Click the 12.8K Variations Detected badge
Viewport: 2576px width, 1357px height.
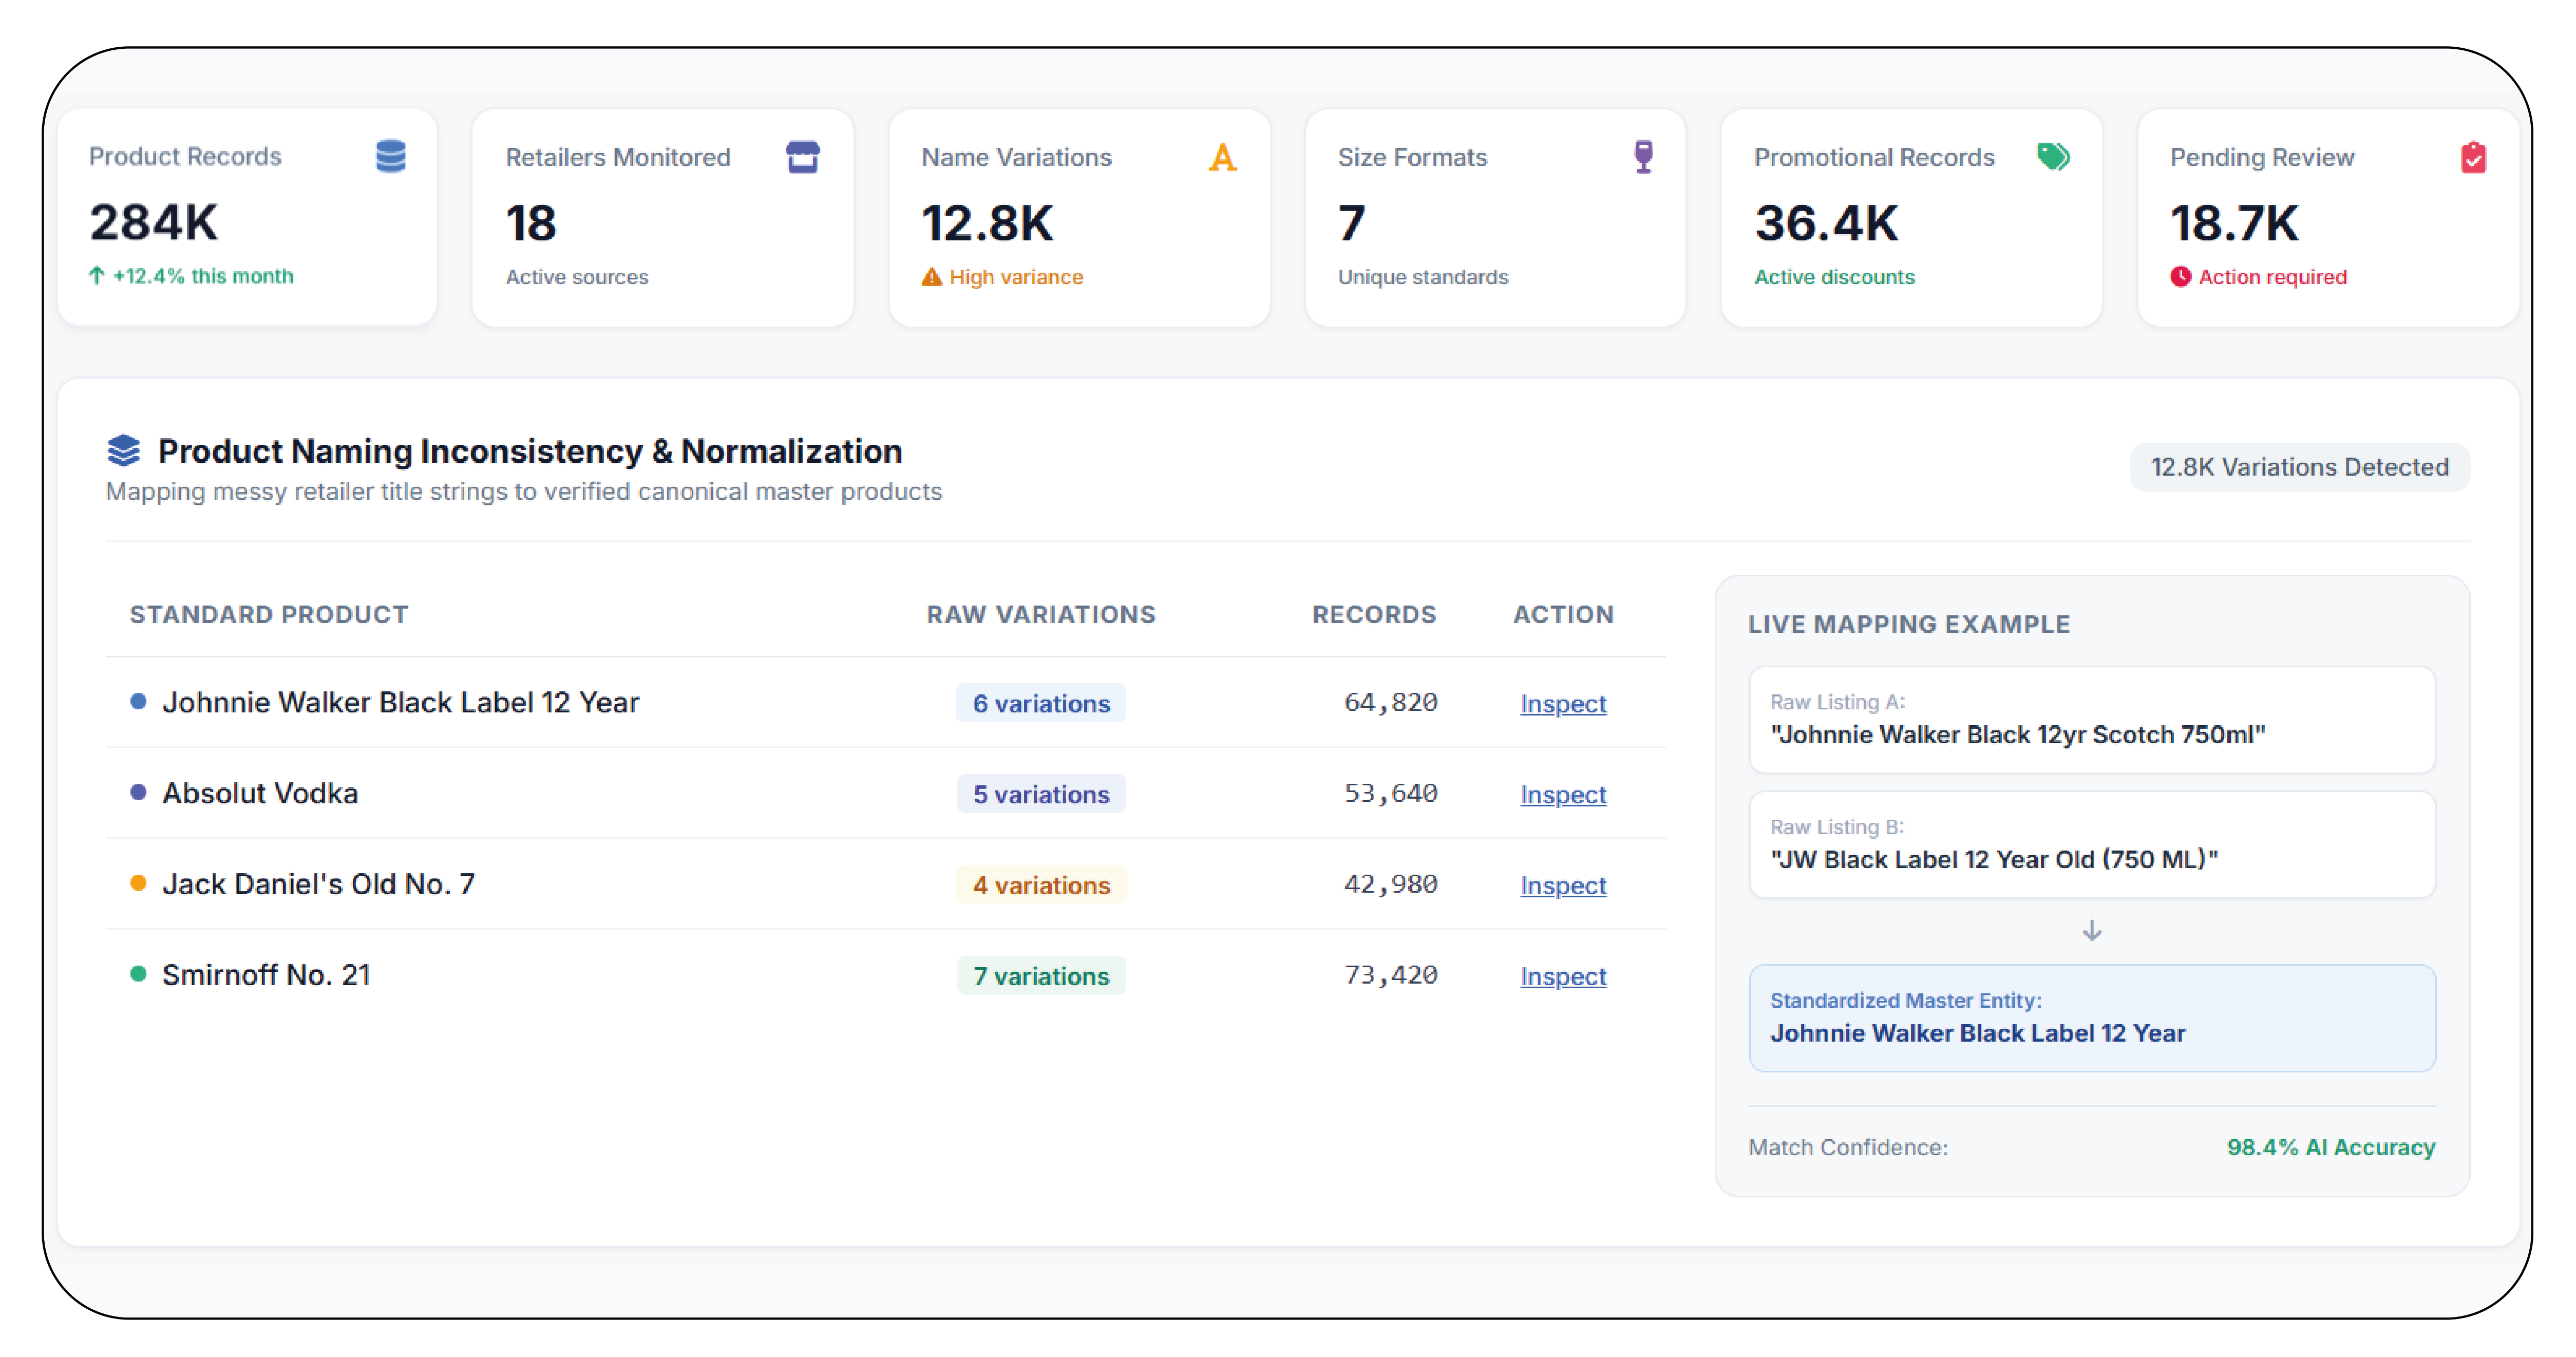(2299, 467)
